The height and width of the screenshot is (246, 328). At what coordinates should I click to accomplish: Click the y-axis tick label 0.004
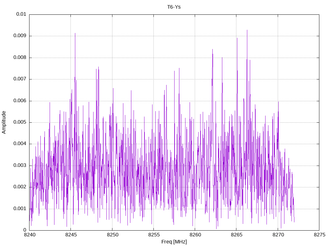pos(20,144)
